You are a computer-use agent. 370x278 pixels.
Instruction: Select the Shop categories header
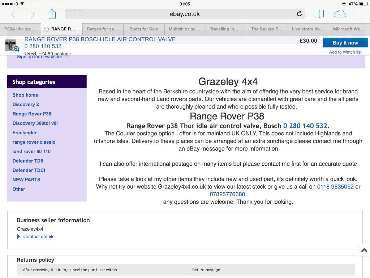pos(34,82)
